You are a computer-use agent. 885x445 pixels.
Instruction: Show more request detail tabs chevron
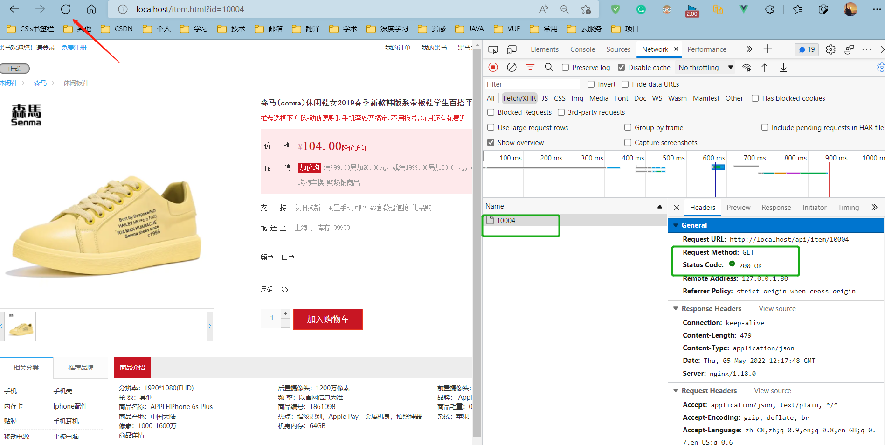[x=874, y=208]
